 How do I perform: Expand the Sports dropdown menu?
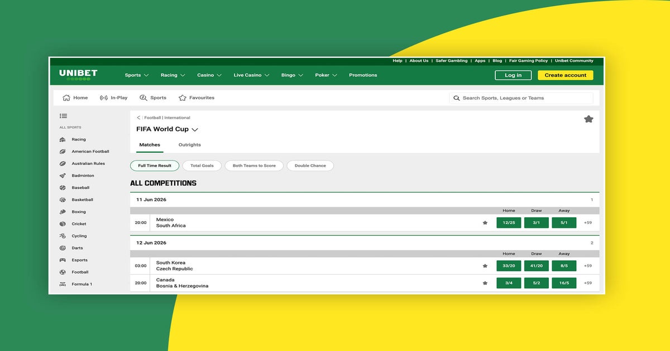tap(137, 75)
